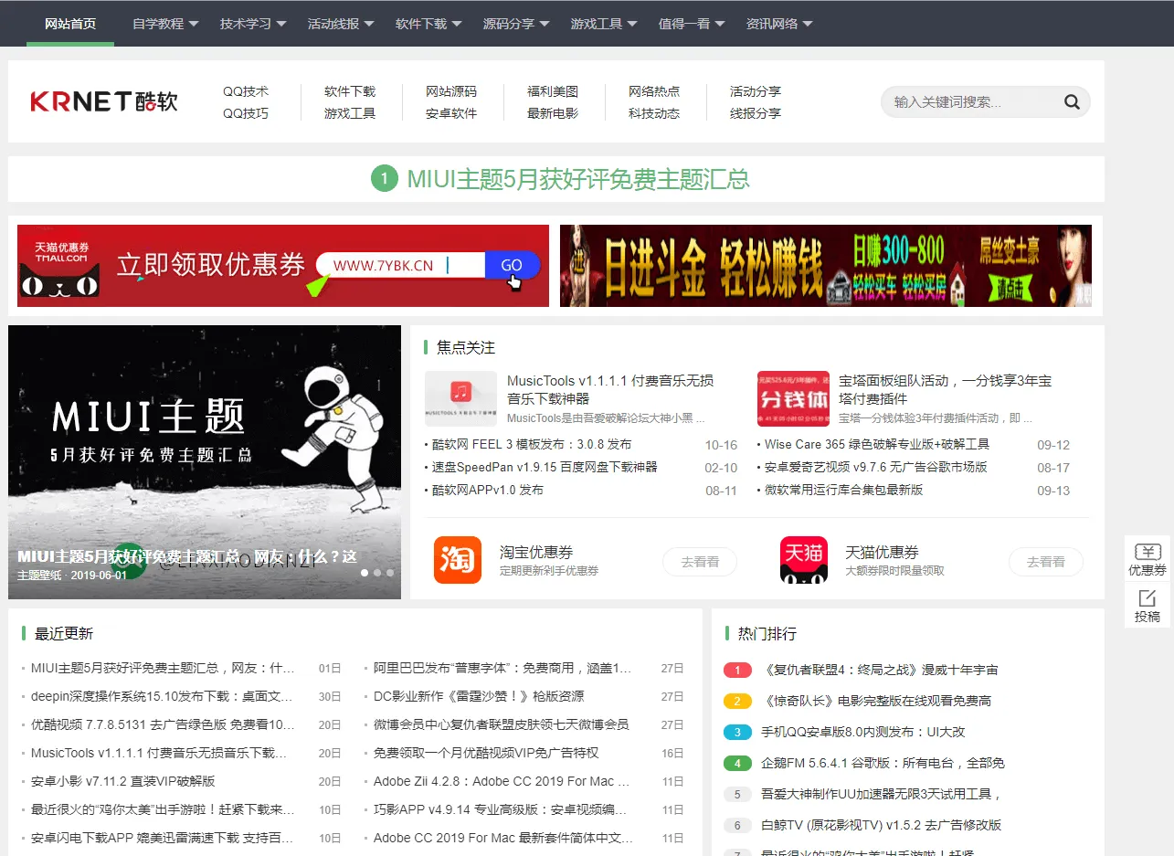Select the third carousel dot indicator

390,573
